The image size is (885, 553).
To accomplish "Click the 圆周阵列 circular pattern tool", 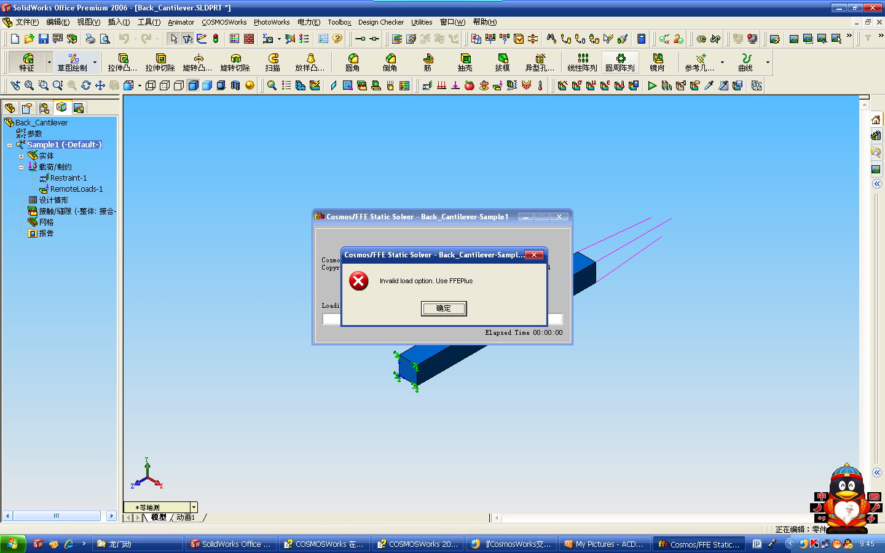I will coord(620,62).
